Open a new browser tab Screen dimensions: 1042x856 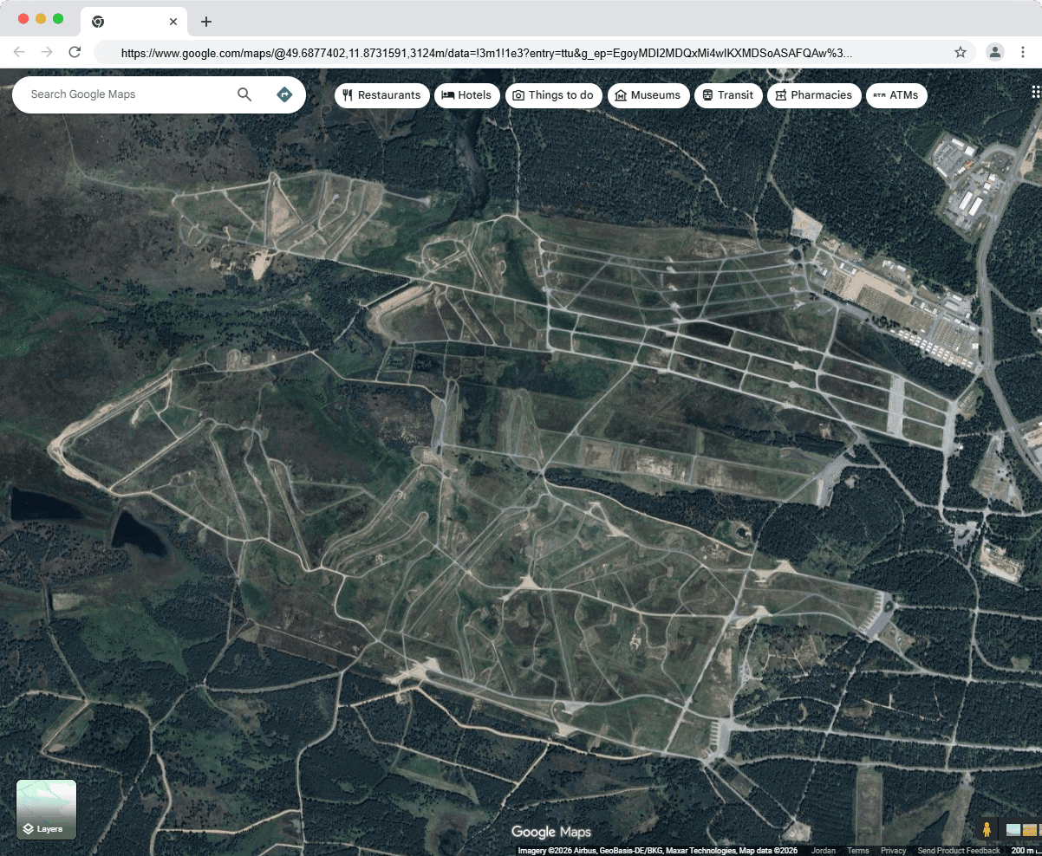(205, 22)
